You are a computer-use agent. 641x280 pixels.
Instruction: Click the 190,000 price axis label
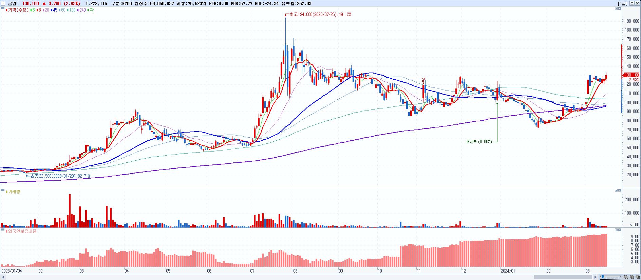[632, 21]
